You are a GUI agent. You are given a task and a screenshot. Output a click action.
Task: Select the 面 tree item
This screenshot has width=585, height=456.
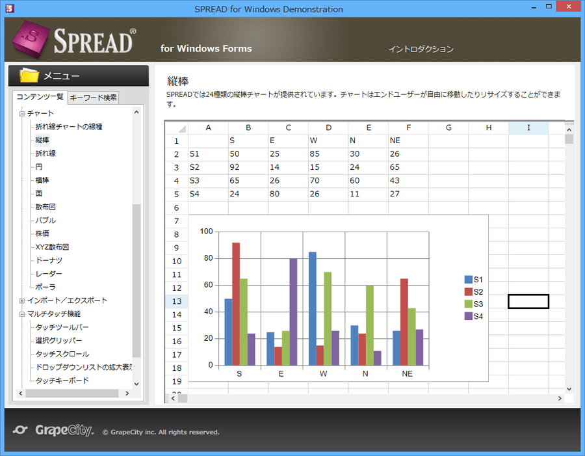(x=39, y=193)
